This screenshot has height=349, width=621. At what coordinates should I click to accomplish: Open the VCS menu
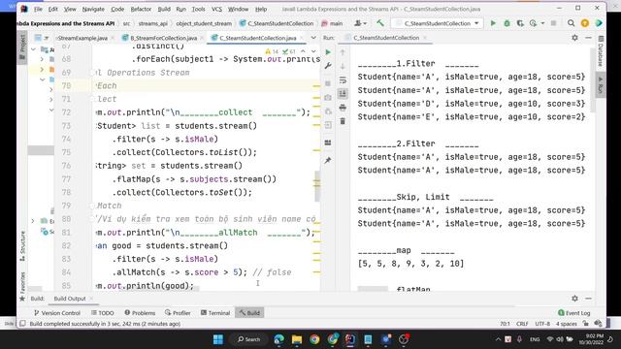pyautogui.click(x=216, y=9)
